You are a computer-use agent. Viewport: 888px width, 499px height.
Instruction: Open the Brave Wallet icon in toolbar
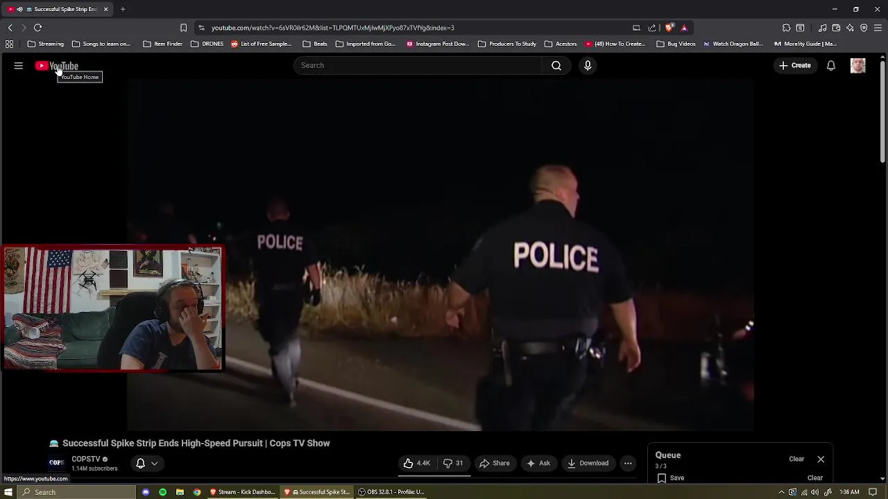pos(836,28)
